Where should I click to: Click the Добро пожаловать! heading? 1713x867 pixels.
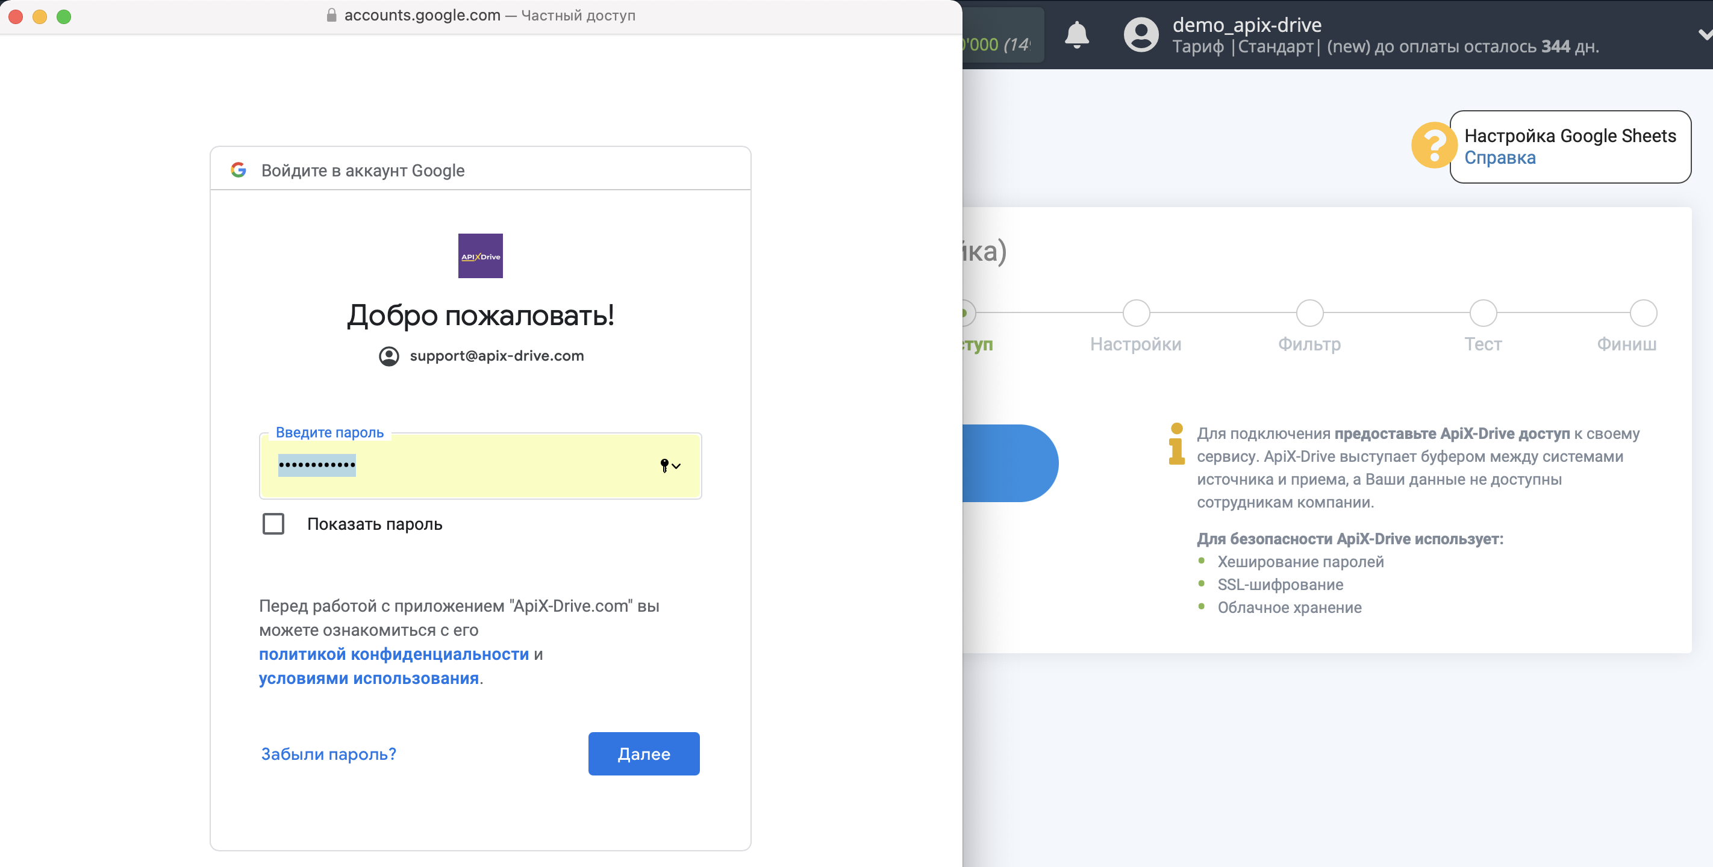(480, 315)
